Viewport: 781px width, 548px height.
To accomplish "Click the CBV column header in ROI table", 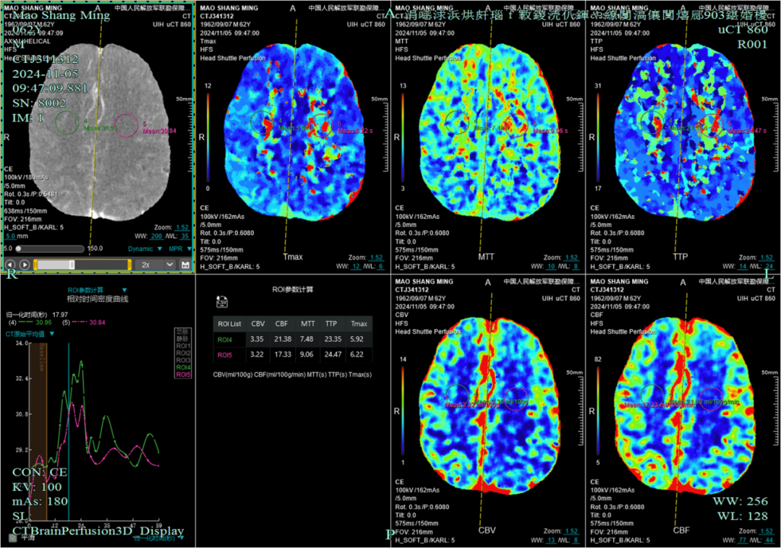I will [x=257, y=324].
